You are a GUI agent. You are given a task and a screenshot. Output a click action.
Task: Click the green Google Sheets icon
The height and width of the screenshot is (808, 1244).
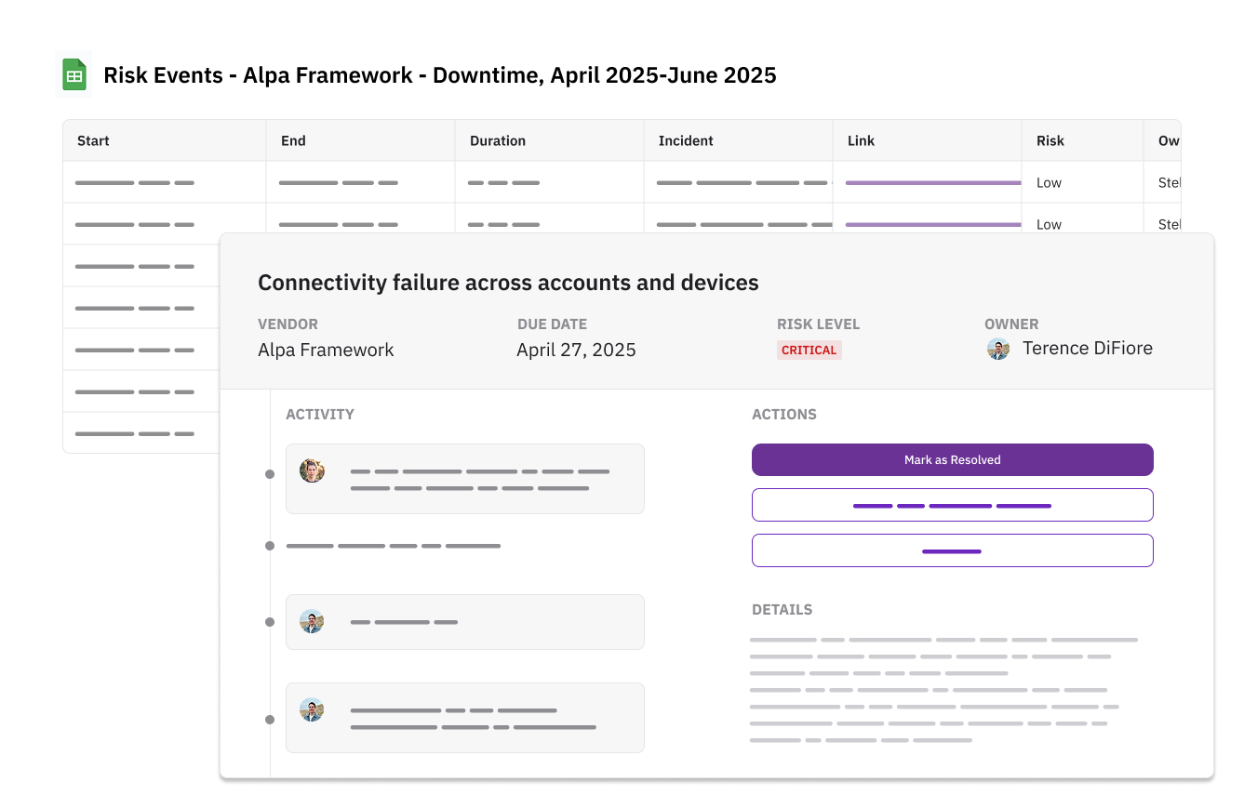(x=74, y=75)
